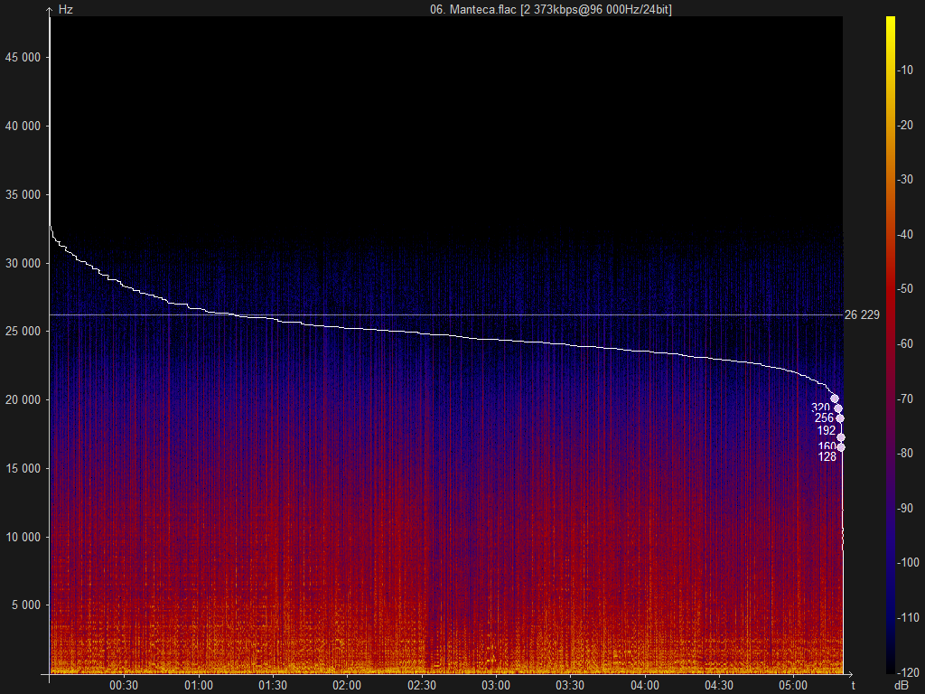
Task: Click the 320 bitrate marker label
Action: click(820, 408)
